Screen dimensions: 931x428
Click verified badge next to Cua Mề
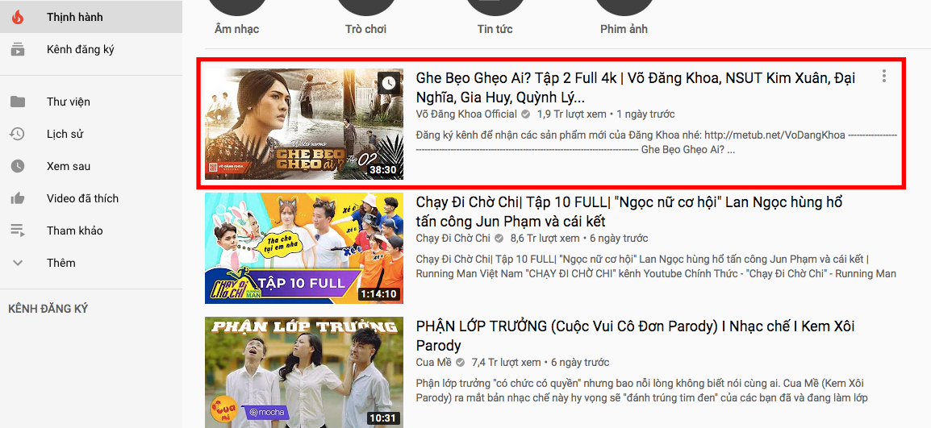coord(460,362)
